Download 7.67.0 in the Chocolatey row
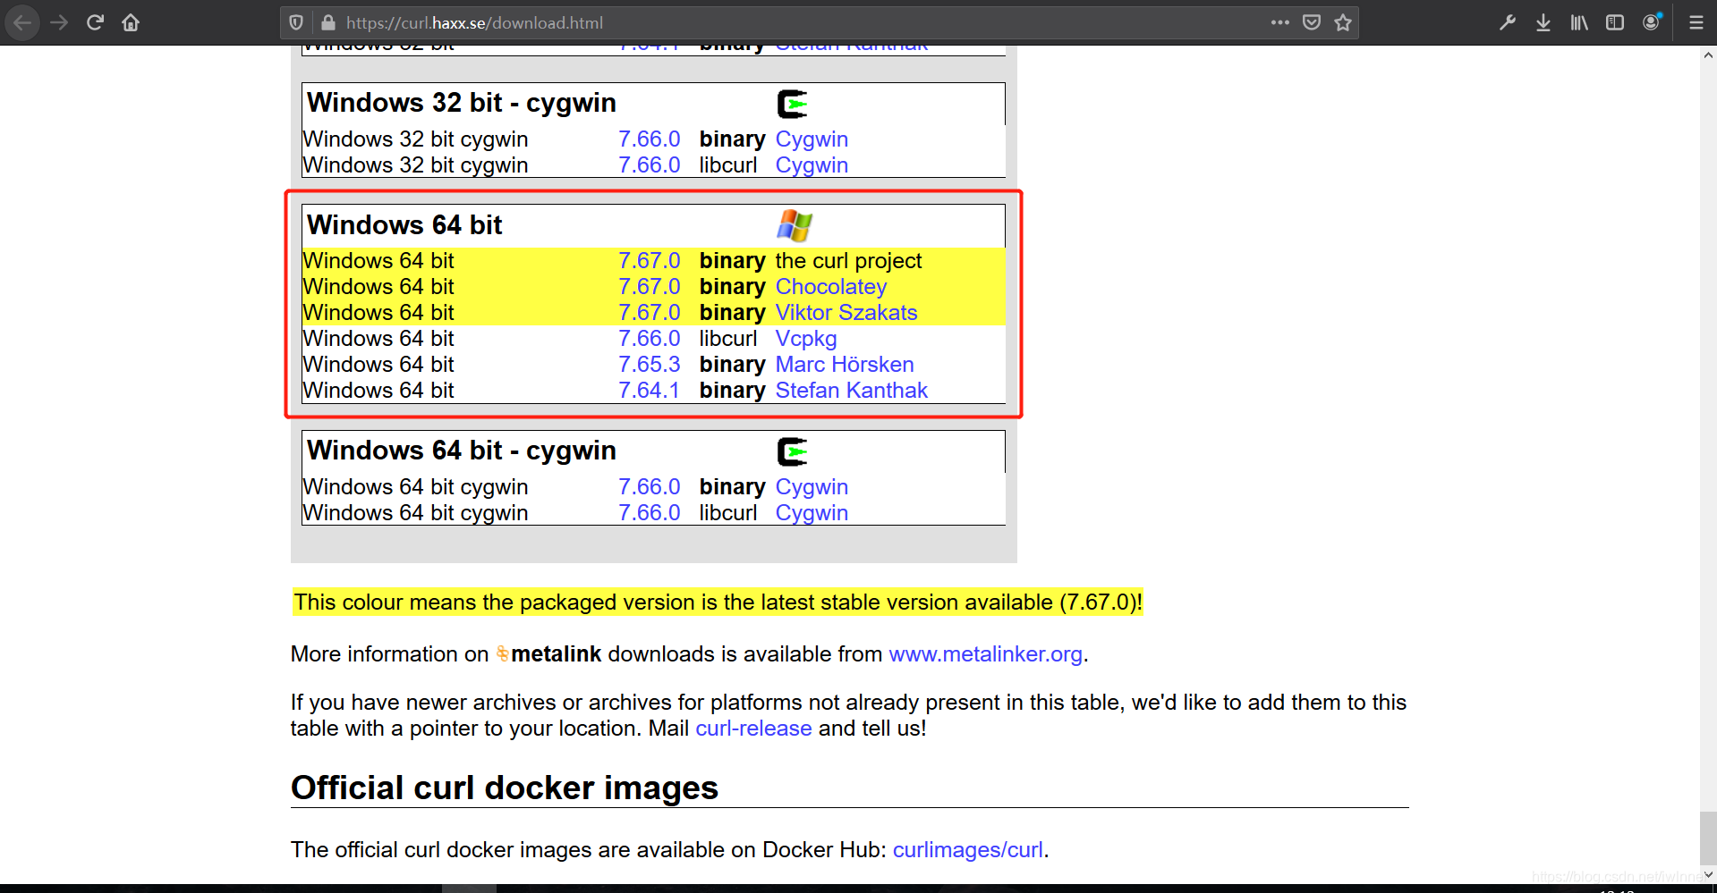The width and height of the screenshot is (1717, 893). click(650, 287)
